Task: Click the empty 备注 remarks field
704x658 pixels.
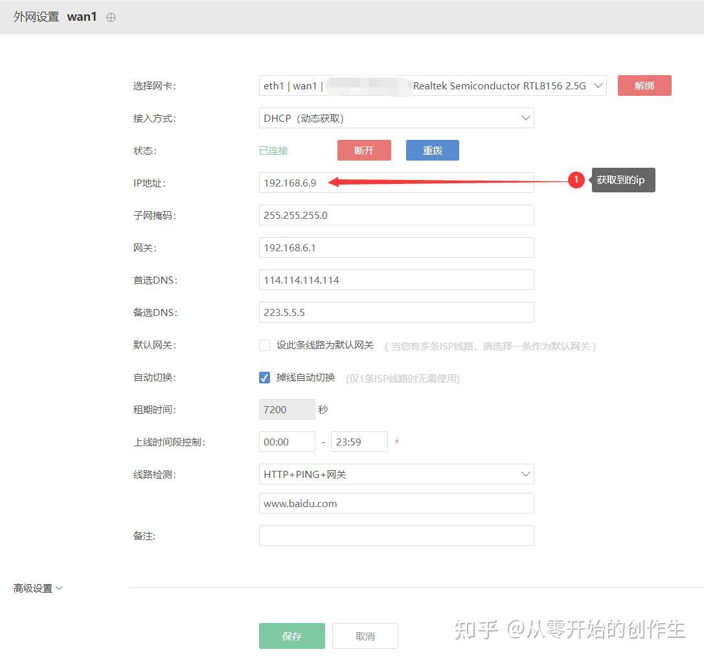Action: (396, 536)
